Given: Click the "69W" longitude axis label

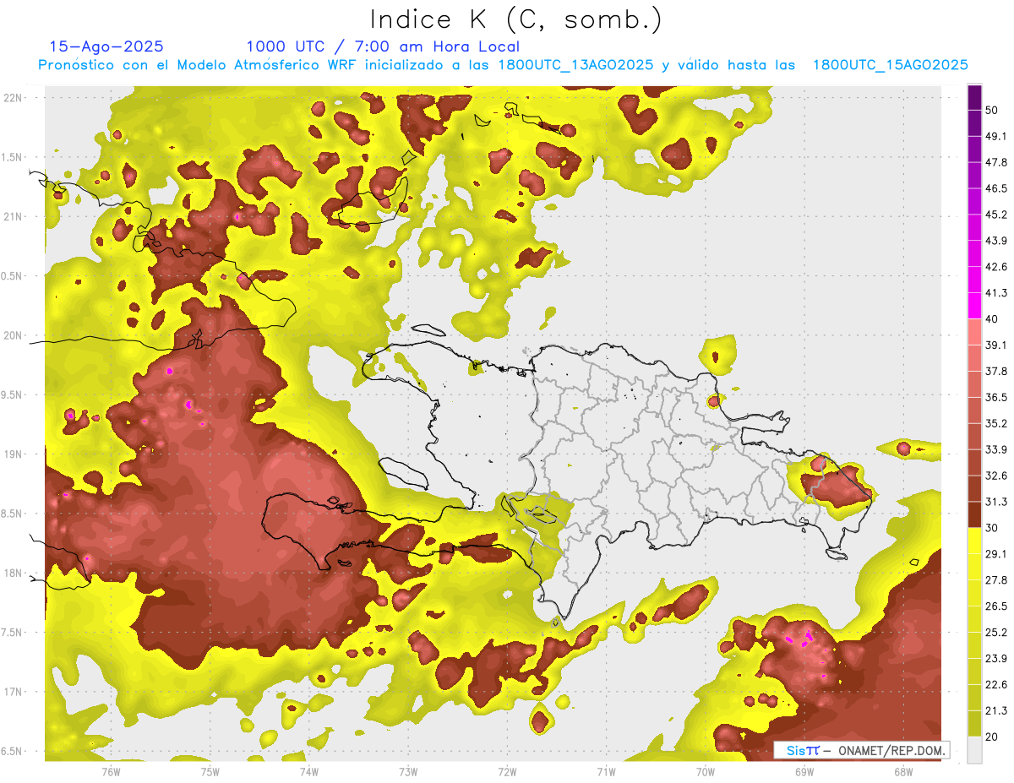Looking at the screenshot, I should pos(804,772).
